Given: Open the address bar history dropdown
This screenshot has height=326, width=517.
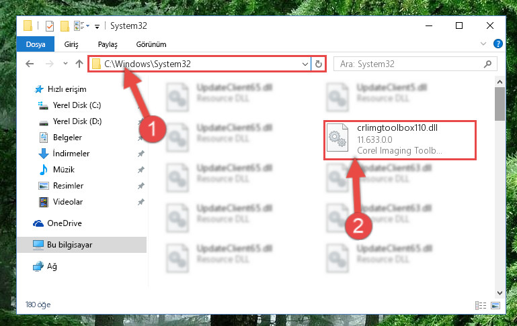Looking at the screenshot, I should tap(305, 64).
